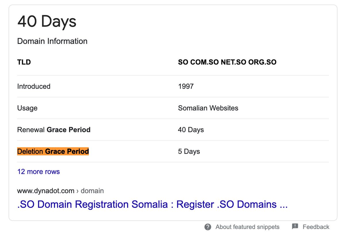Open the .SO Domain Registration Somalia result
Image resolution: width=345 pixels, height=235 pixels.
[152, 204]
